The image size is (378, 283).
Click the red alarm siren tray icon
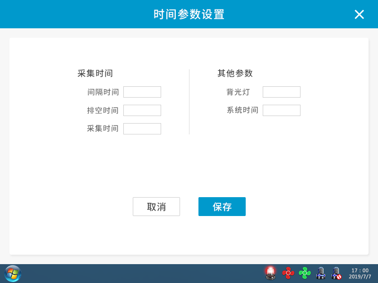(x=270, y=273)
